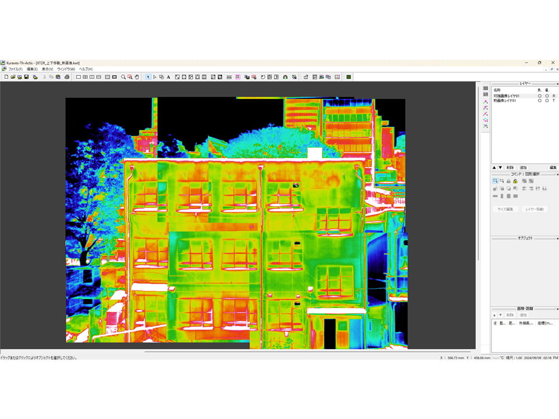Move layer down with the ▼ arrow
This screenshot has width=559, height=419.
500,168
